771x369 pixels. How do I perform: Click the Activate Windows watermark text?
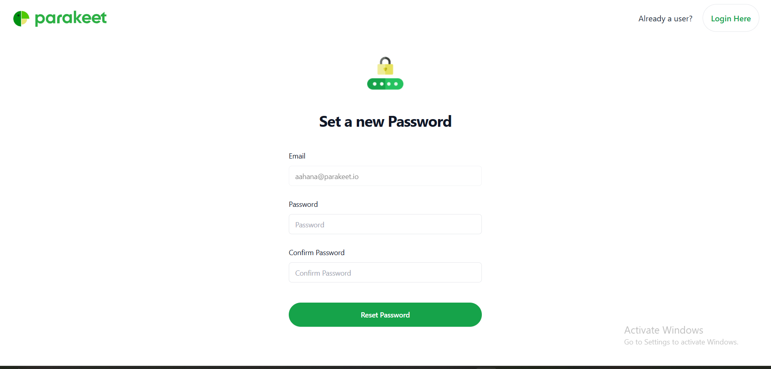pyautogui.click(x=664, y=330)
